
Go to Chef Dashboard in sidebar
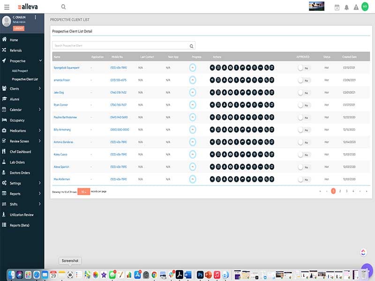point(20,152)
